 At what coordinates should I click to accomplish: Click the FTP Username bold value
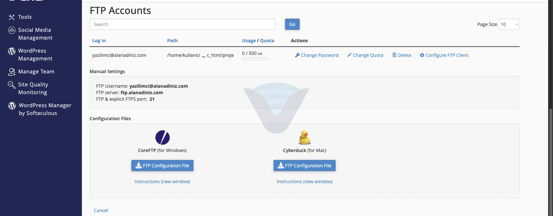(x=159, y=86)
